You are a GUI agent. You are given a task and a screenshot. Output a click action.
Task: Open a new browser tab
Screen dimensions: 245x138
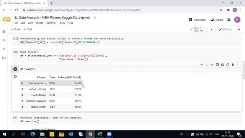point(52,3)
